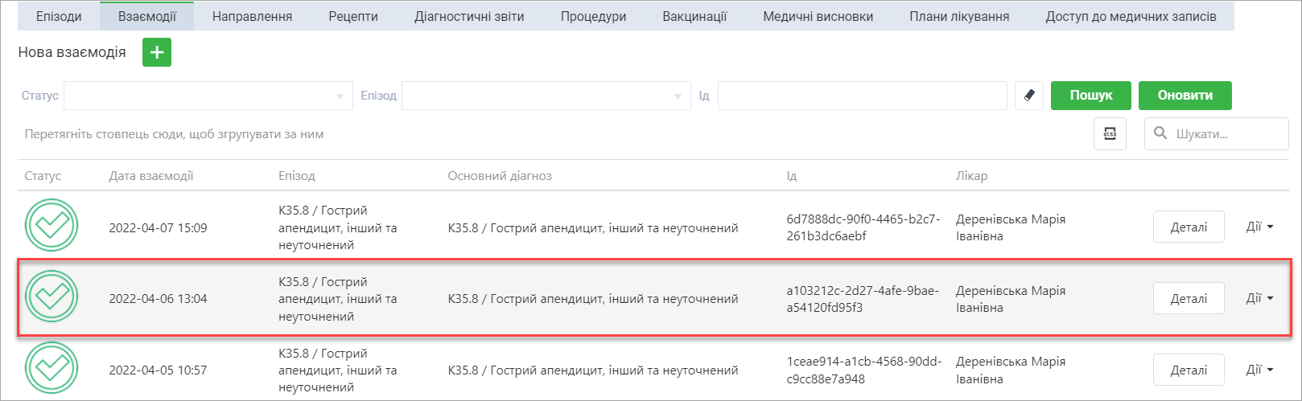Expand Дії menu for the 2022-04-05 row
The height and width of the screenshot is (401, 1302).
pyautogui.click(x=1259, y=370)
